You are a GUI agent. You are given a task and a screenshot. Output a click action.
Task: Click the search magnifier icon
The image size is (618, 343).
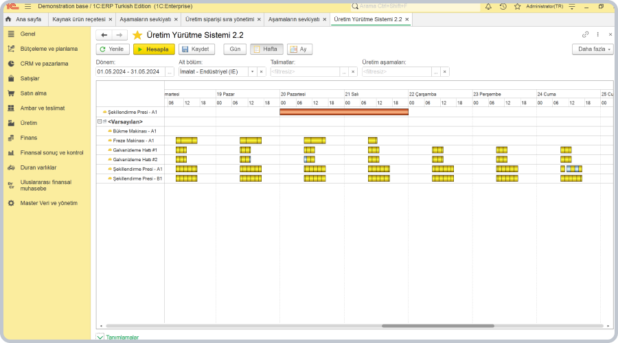355,6
